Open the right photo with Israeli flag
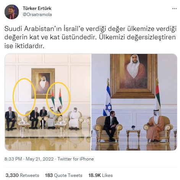 (134, 102)
